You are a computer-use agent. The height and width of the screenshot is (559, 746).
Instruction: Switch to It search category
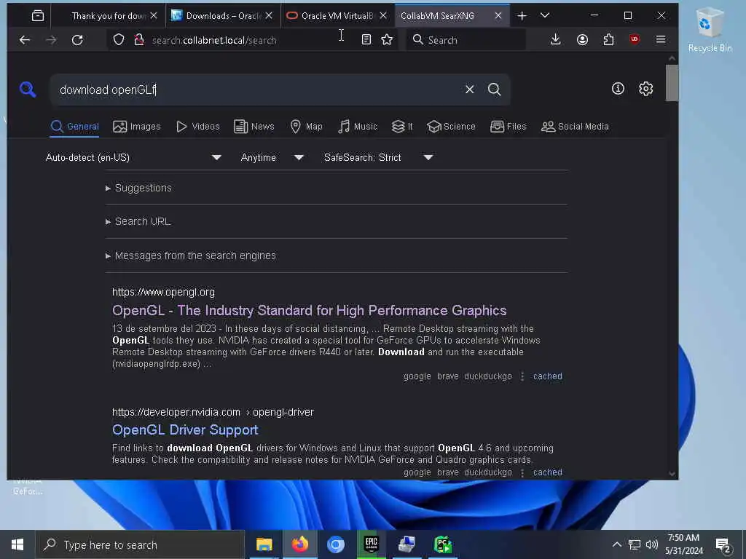coord(402,127)
